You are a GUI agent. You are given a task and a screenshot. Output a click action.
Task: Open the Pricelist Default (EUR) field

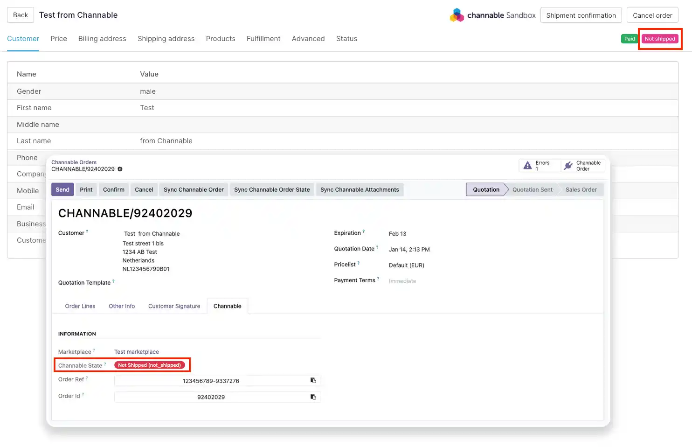pyautogui.click(x=406, y=265)
